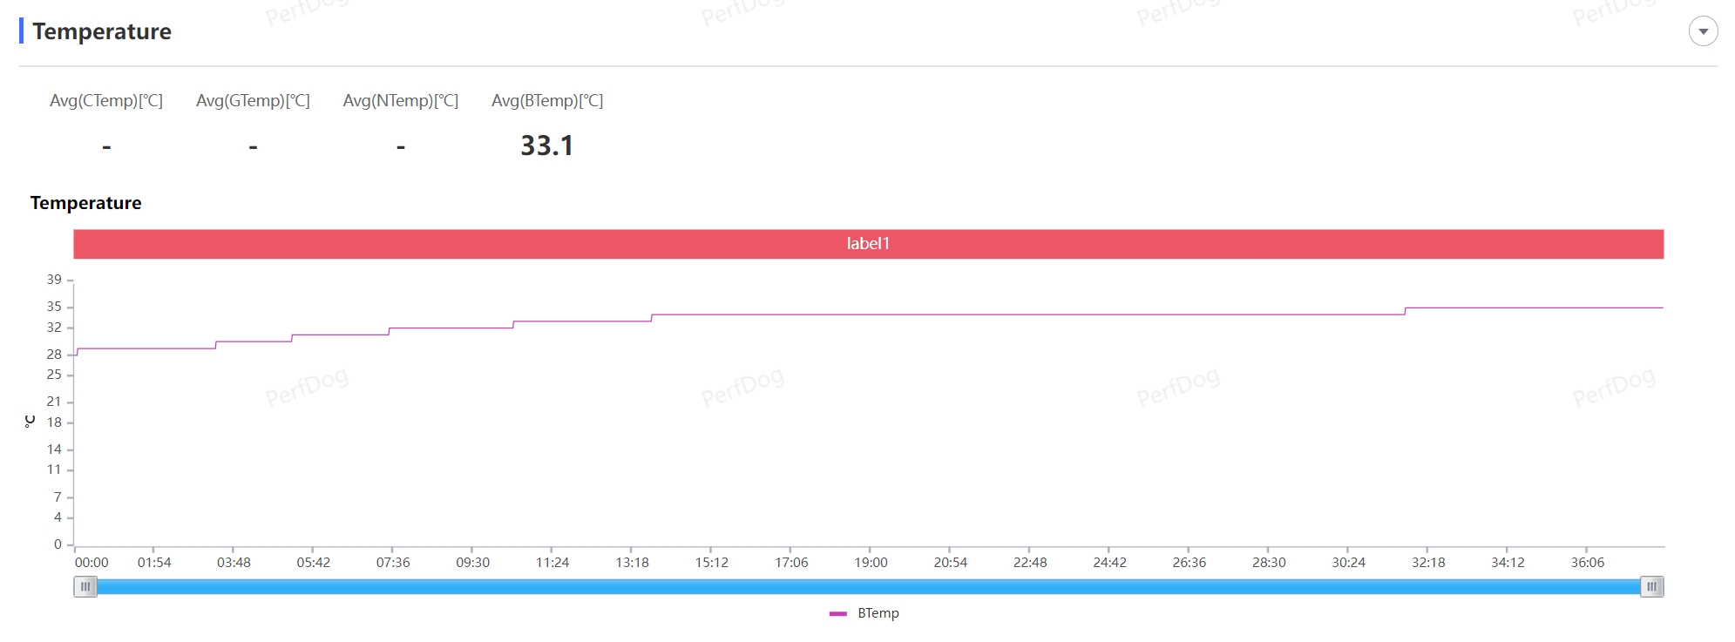Screen dimensions: 1735x642
Task: Click the 33.1 average battery temperature value
Action: point(547,145)
